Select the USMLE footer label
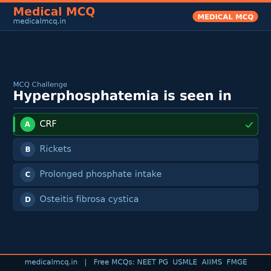 pos(185,262)
